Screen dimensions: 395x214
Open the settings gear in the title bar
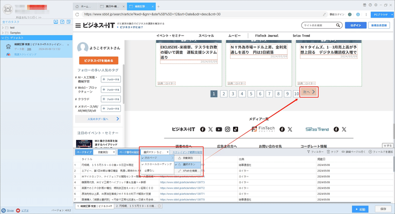coord(376,5)
